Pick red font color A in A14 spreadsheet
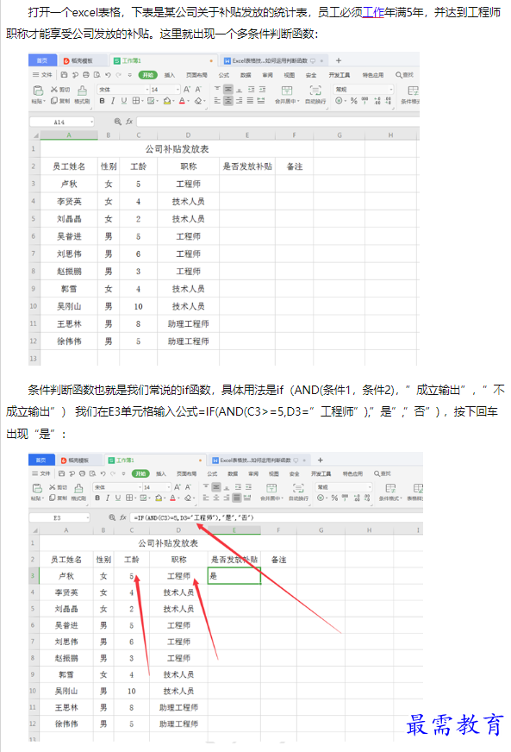Viewport: 511px width, 752px height. coord(184,101)
